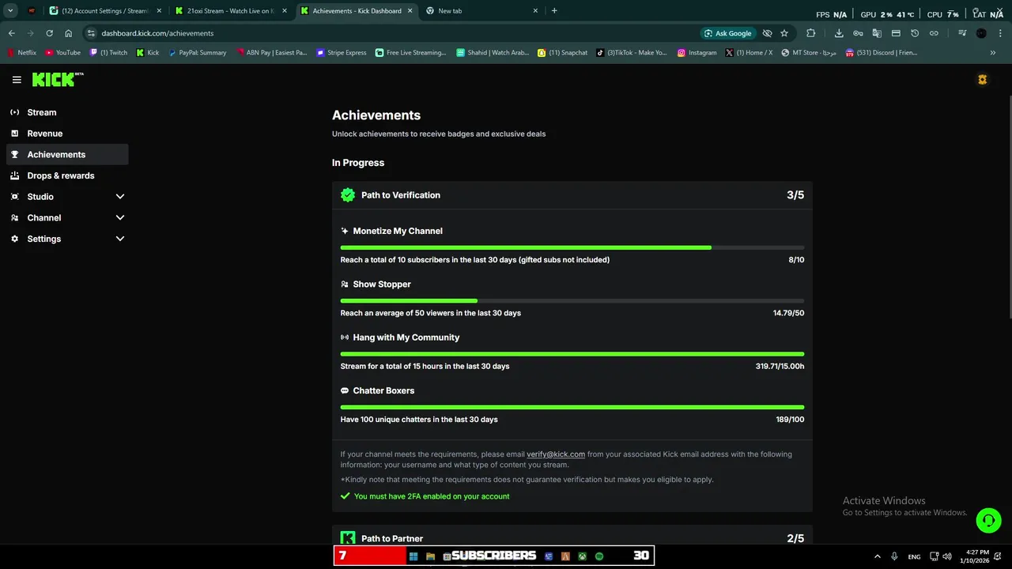Open the browser history clock icon
Viewport: 1012px width, 569px height.
(x=915, y=33)
